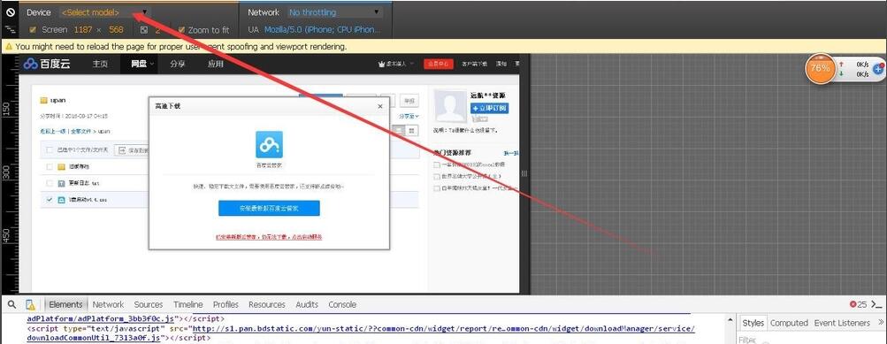887x344 pixels.
Task: Switch to the Console tab
Action: 342,304
